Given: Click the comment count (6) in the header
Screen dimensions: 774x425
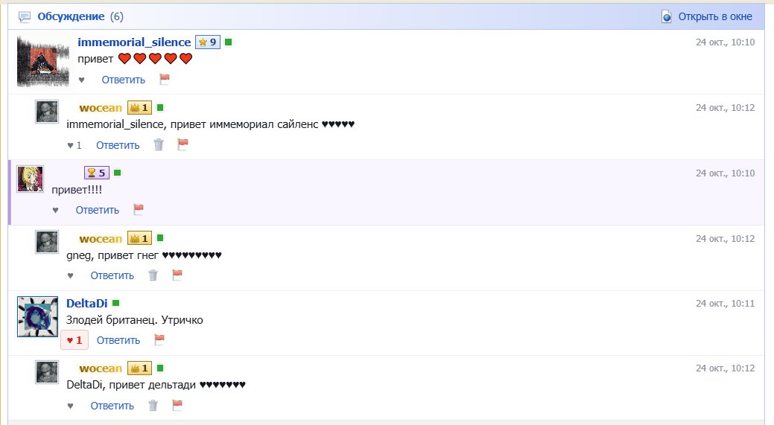Looking at the screenshot, I should tap(116, 17).
